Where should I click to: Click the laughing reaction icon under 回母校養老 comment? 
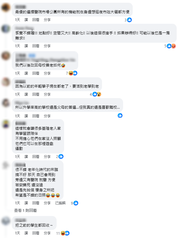pyautogui.click(x=71, y=73)
